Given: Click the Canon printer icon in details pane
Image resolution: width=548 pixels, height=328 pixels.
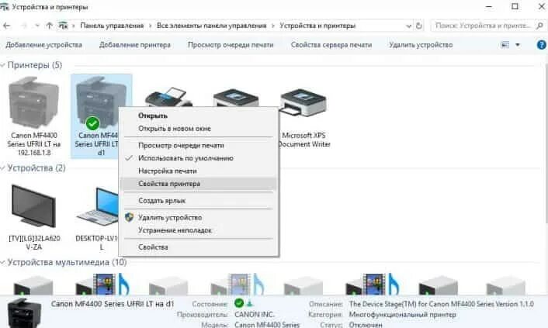Looking at the screenshot, I should tap(24, 313).
